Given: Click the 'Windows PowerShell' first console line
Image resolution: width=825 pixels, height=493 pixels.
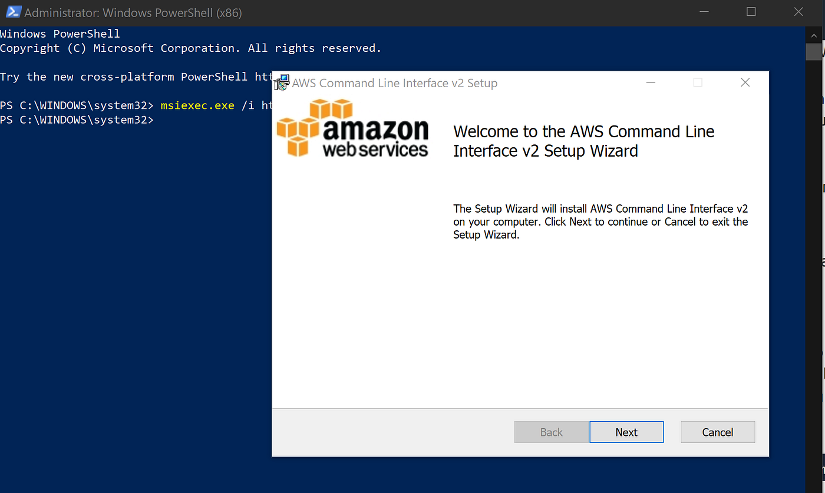Looking at the screenshot, I should pyautogui.click(x=60, y=34).
